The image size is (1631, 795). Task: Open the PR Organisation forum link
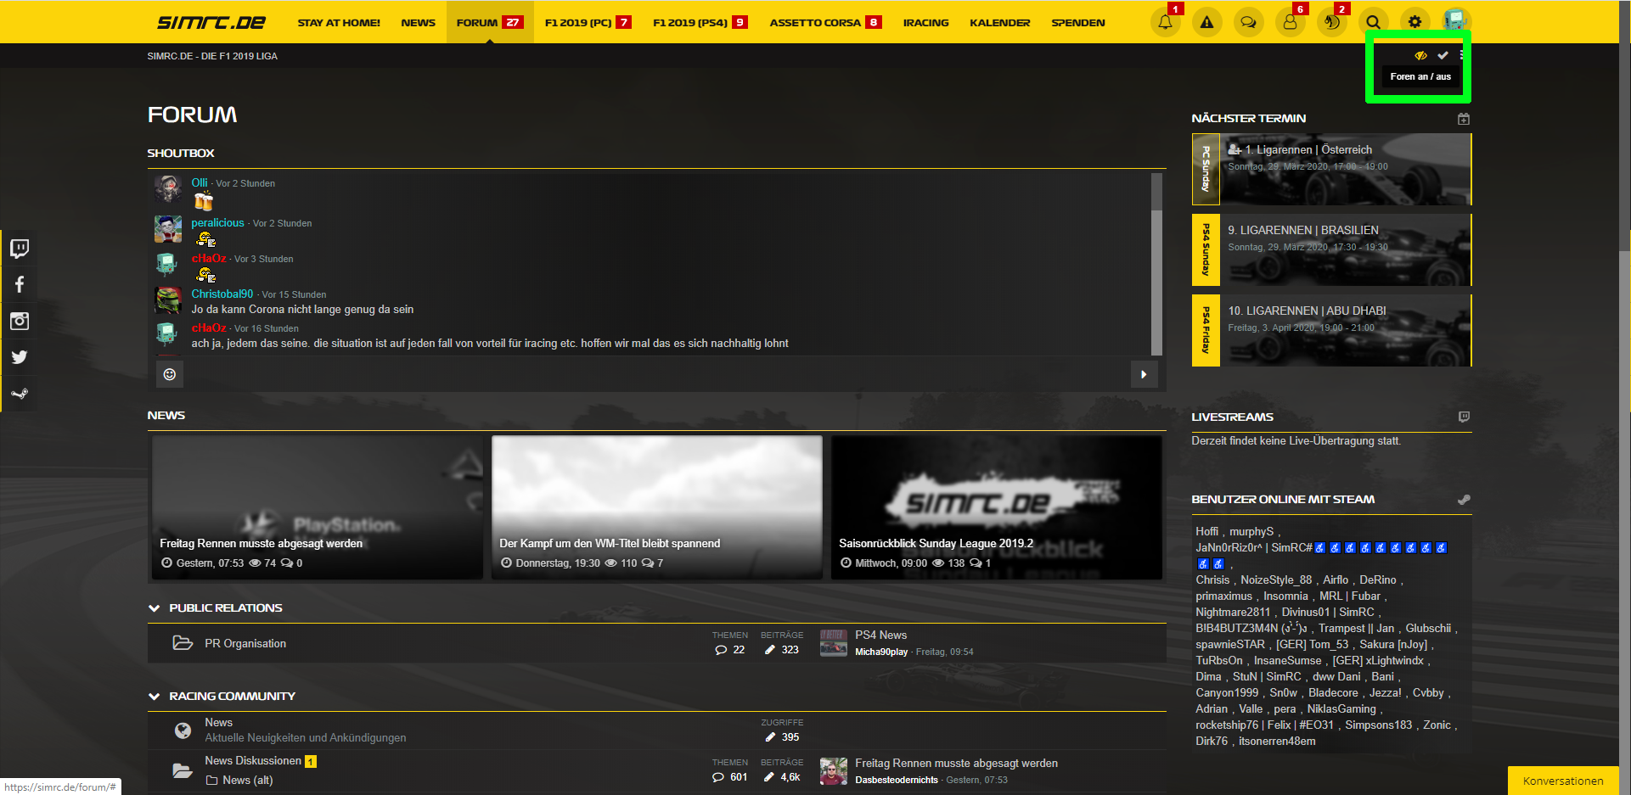(x=245, y=644)
